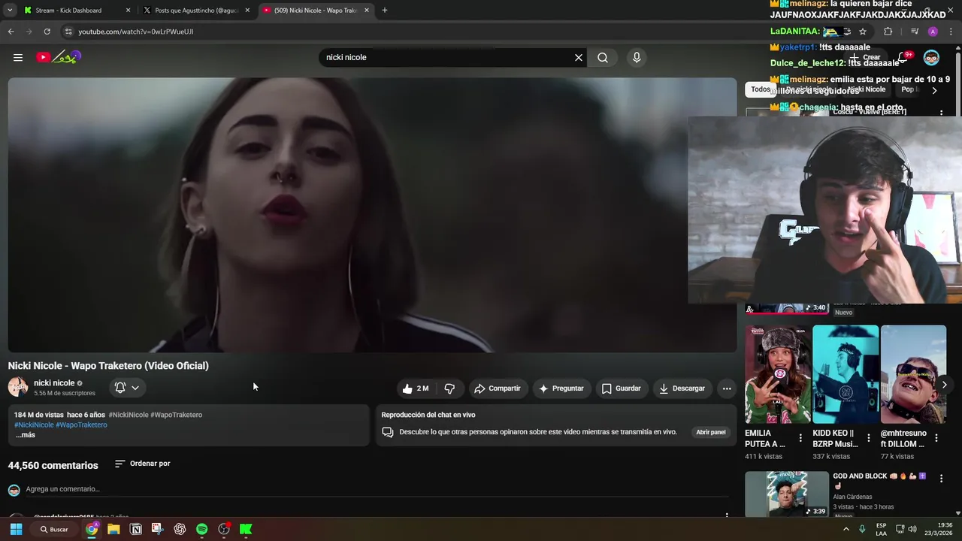This screenshot has height=541, width=962.
Task: Toggle notification bell for nicki nicole
Action: [120, 388]
